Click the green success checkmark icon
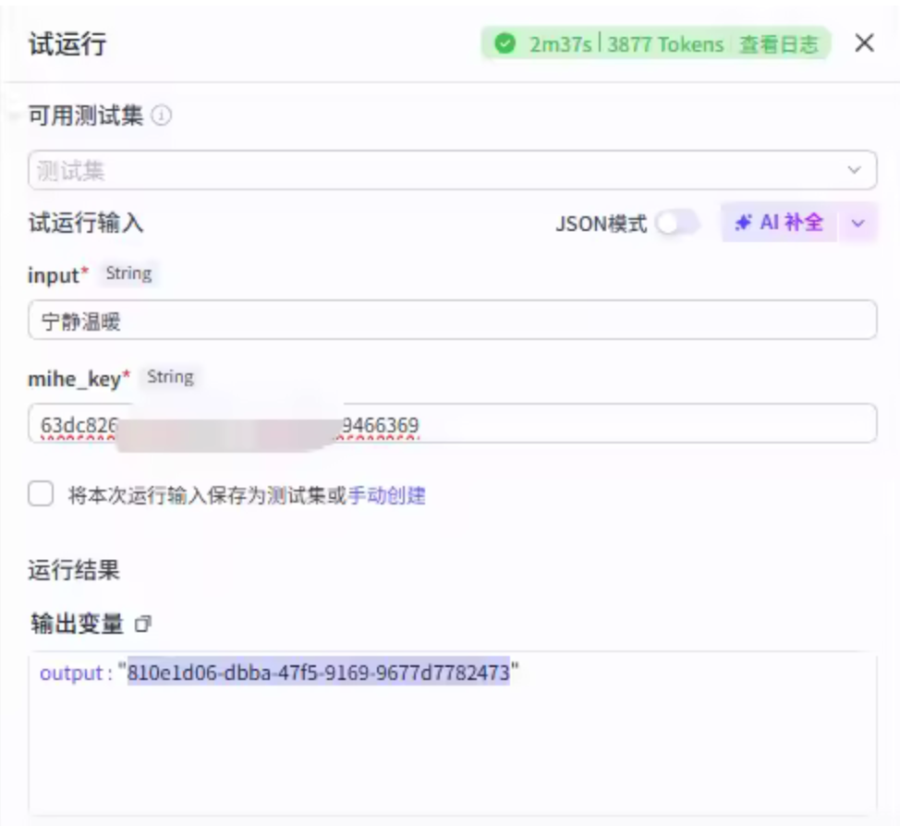The image size is (900, 826). click(505, 43)
